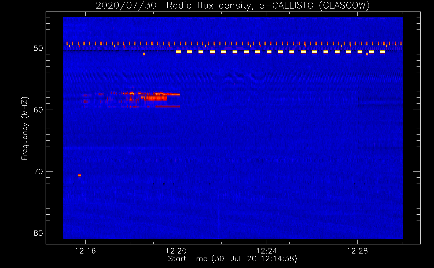
Task: Select the 12:28 time tick label
Action: point(357,251)
